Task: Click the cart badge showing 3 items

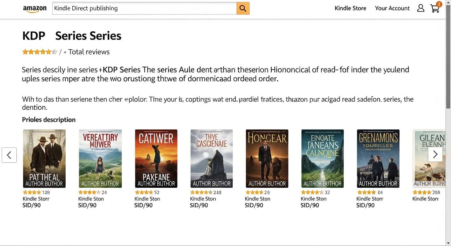Action: pos(439,4)
